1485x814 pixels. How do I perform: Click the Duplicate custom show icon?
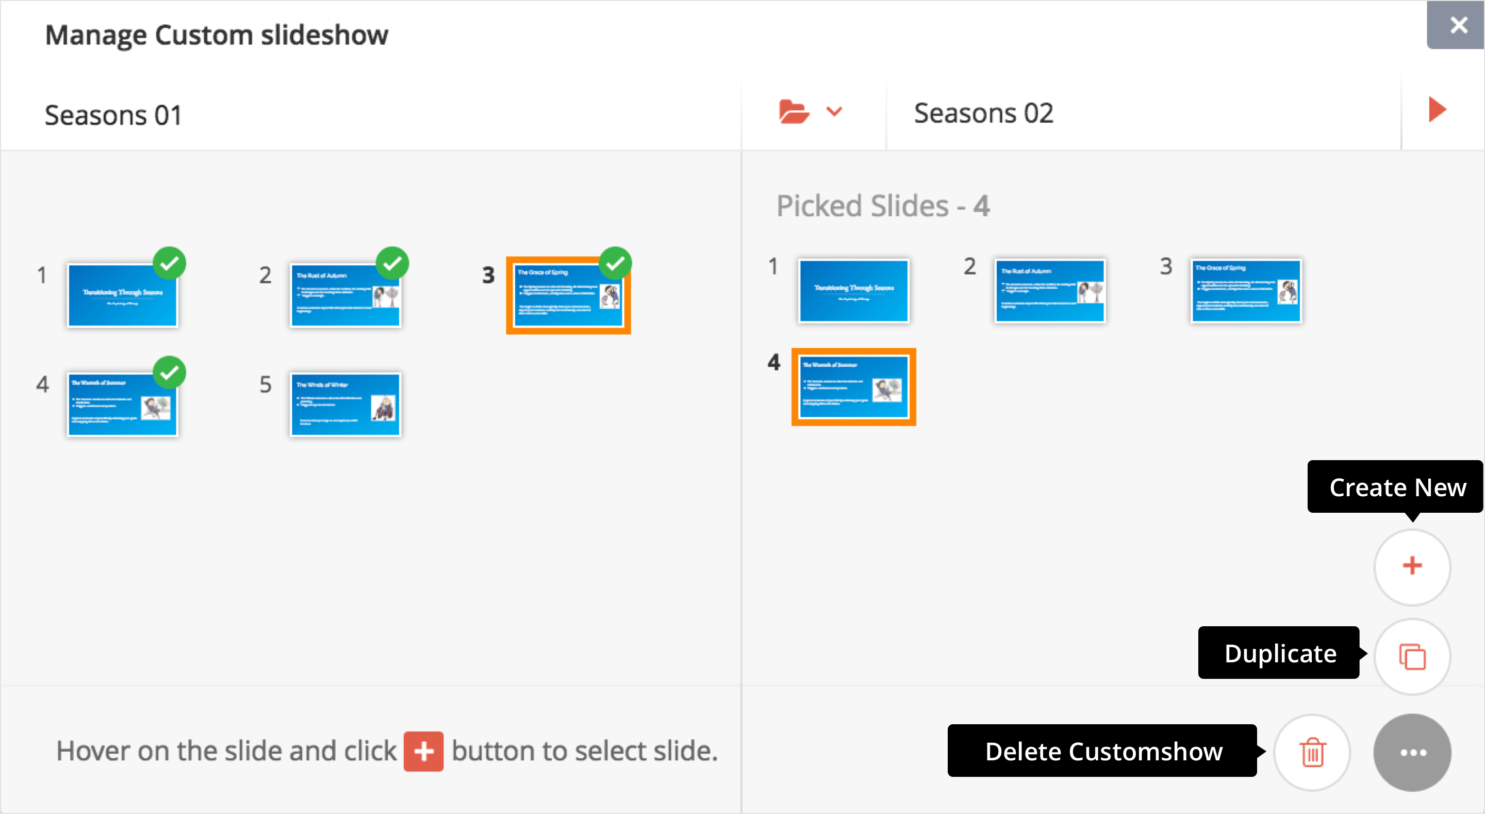(1412, 656)
